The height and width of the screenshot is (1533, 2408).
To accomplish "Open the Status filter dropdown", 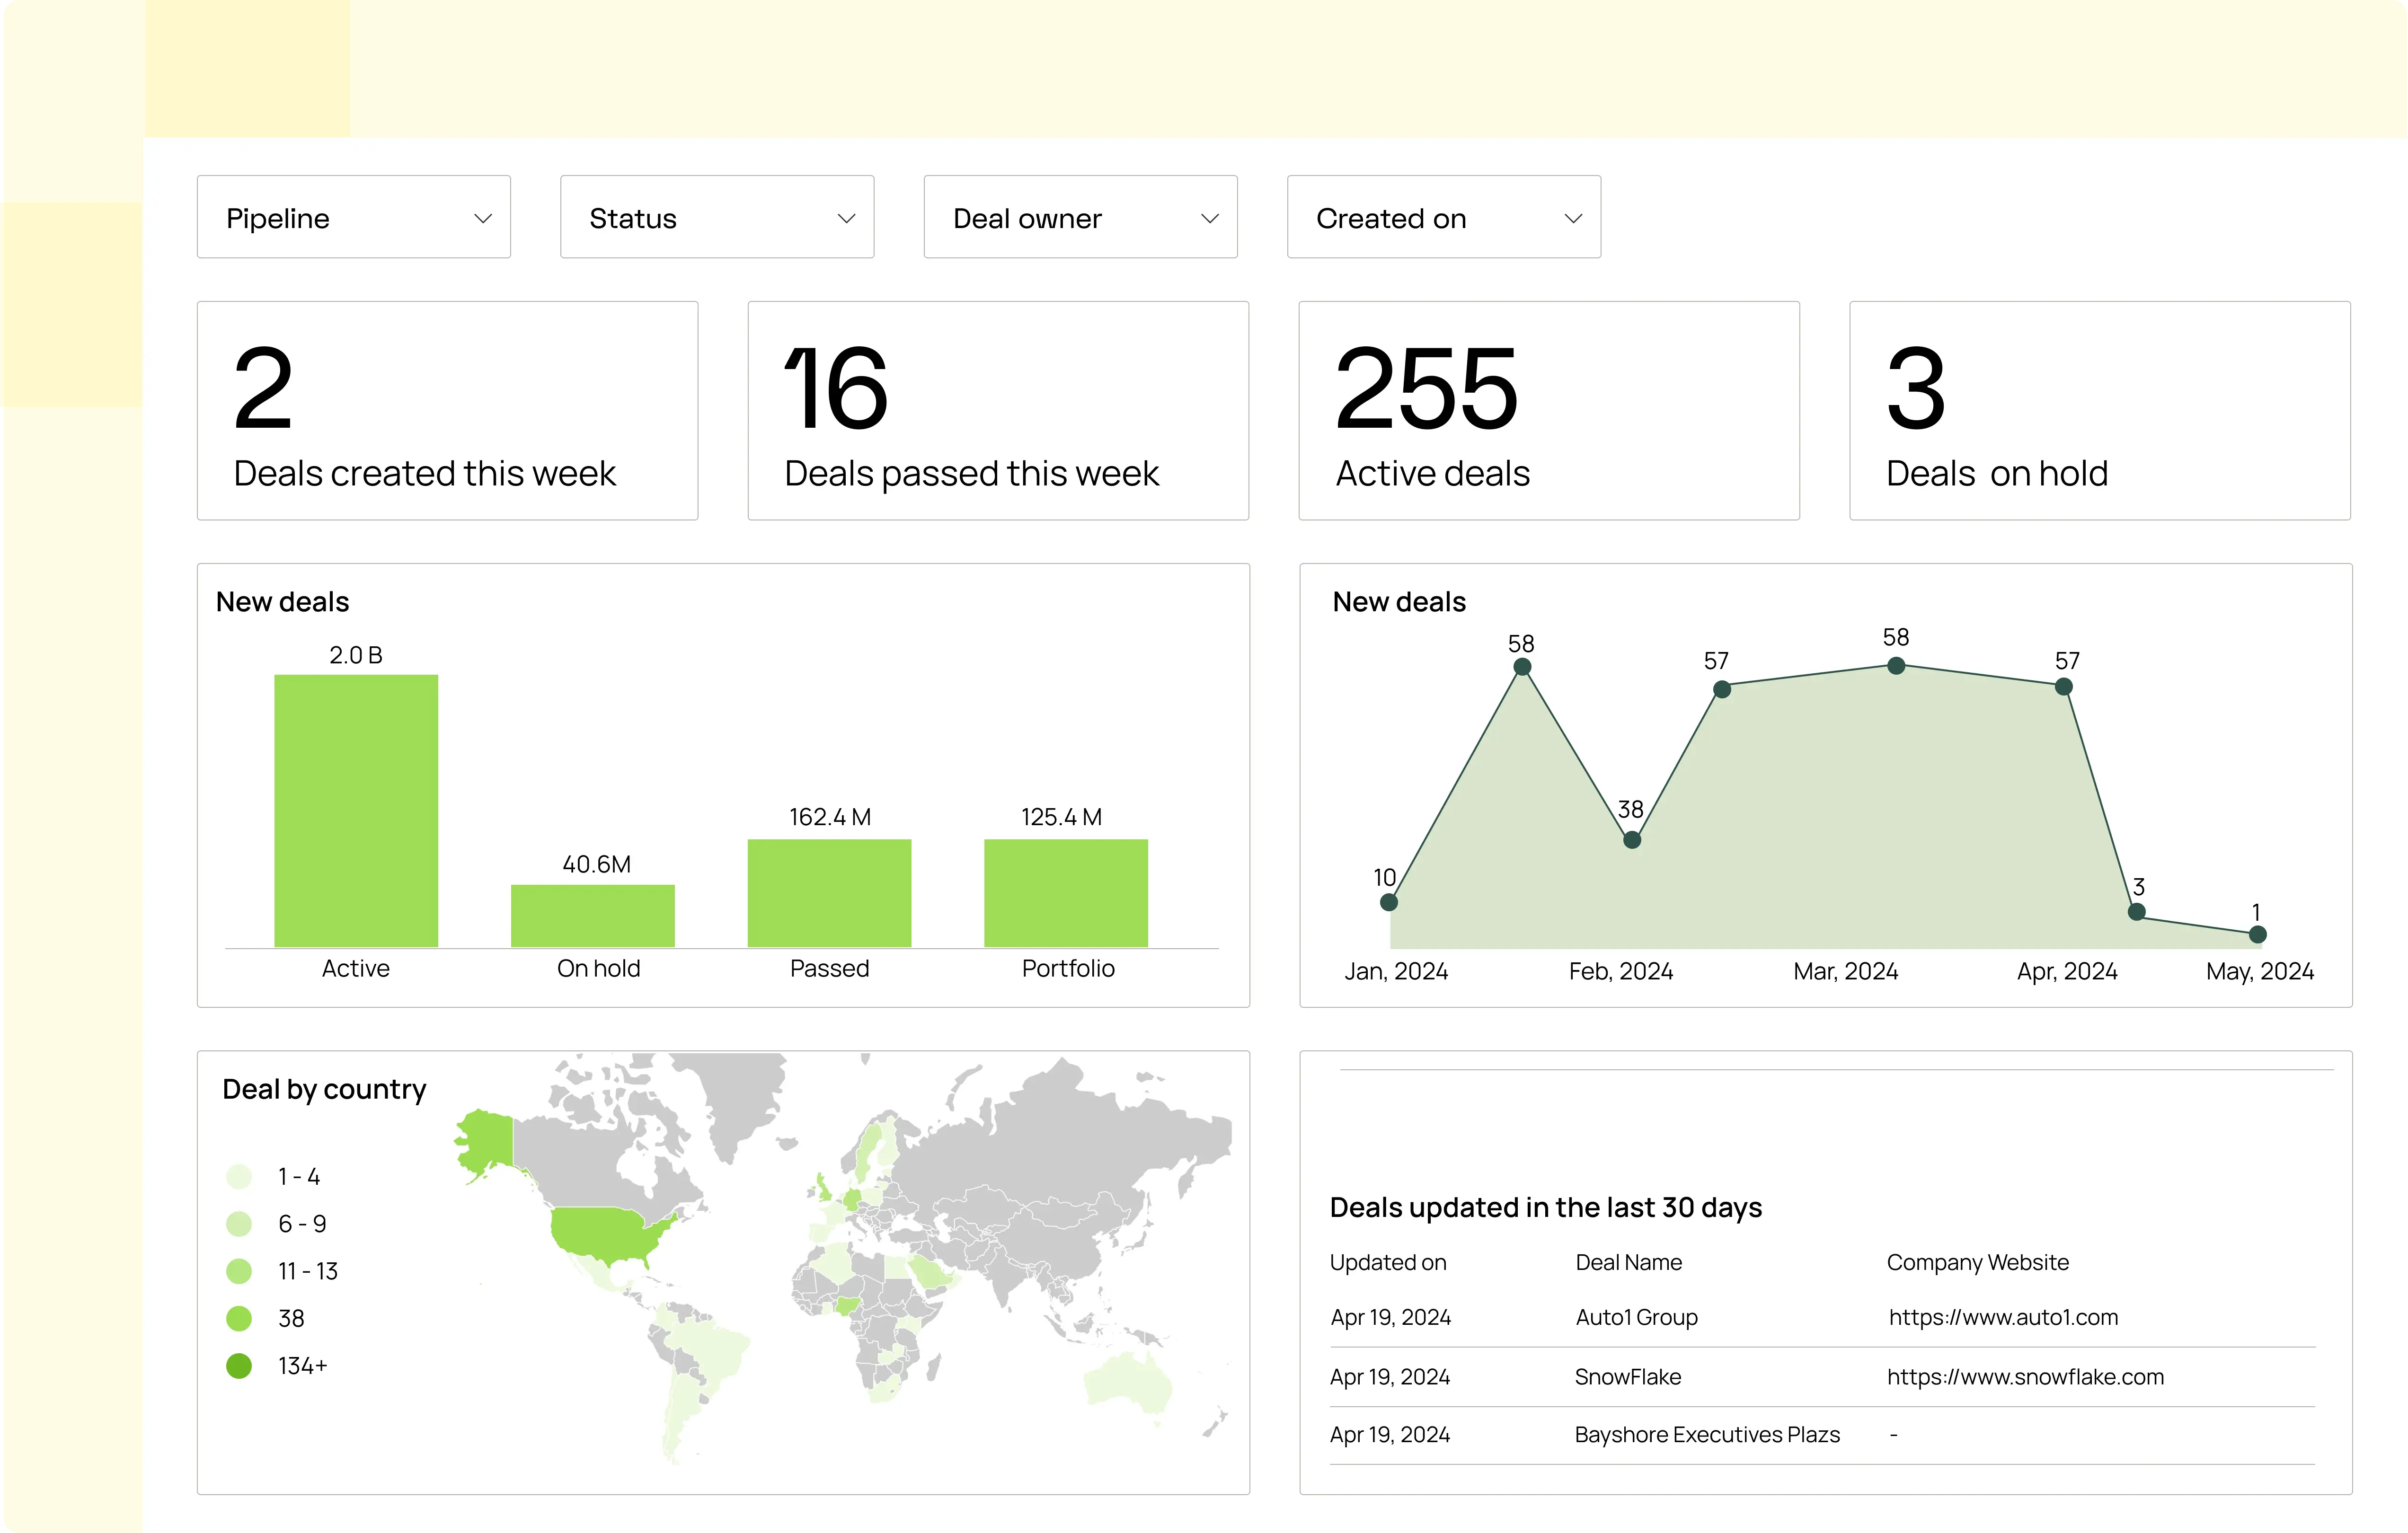I will [717, 217].
